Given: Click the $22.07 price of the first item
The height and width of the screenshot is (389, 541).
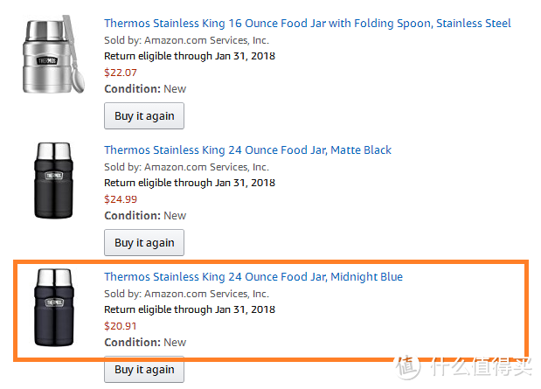Looking at the screenshot, I should 121,73.
